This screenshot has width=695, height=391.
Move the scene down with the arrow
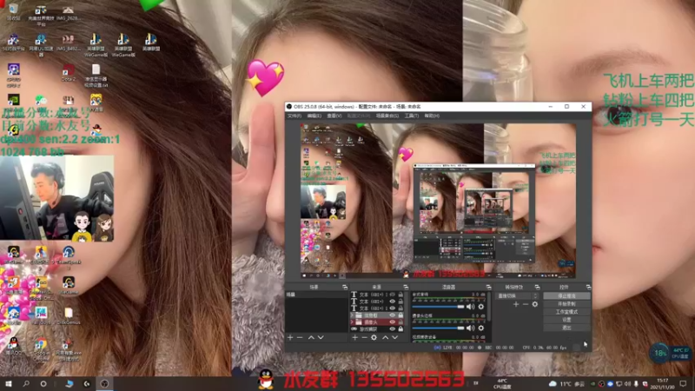(321, 338)
